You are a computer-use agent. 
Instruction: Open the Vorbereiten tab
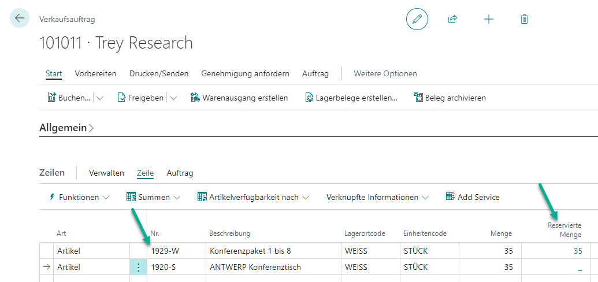coord(96,73)
